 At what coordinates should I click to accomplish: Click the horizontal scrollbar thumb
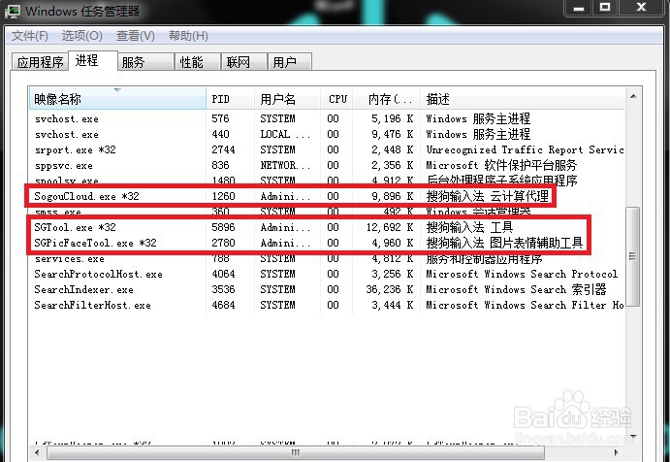(296, 452)
